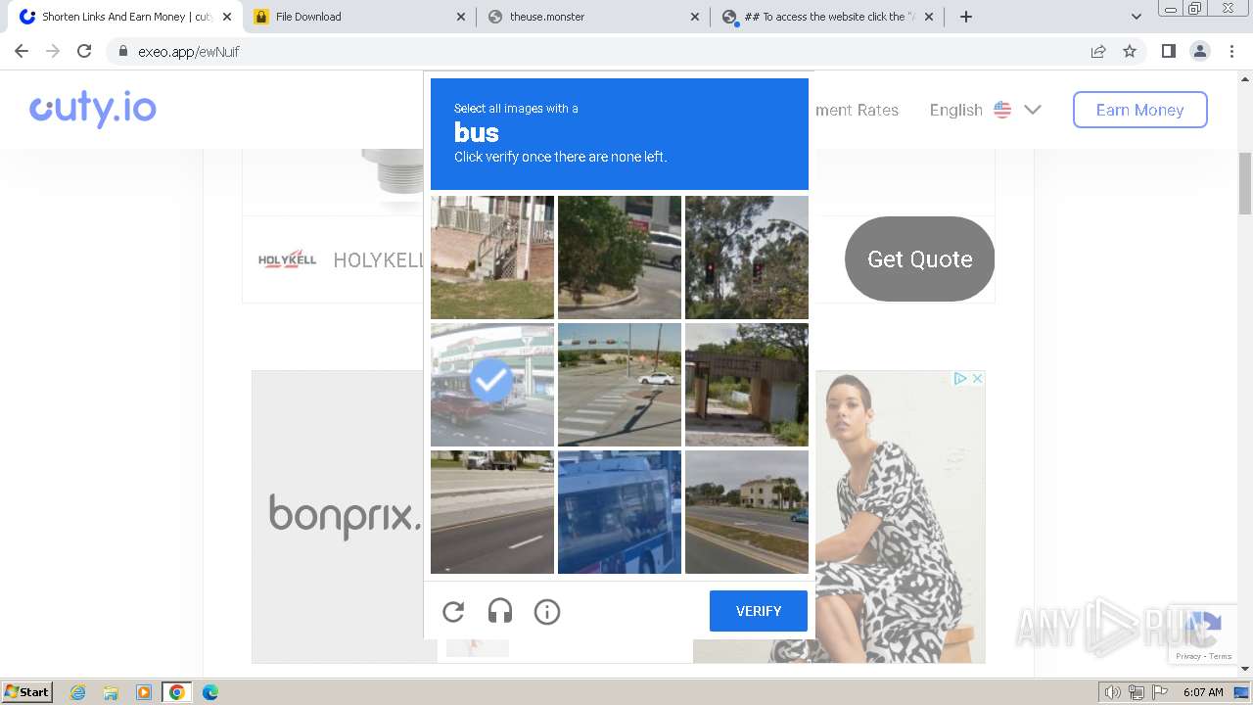This screenshot has height=705, width=1253.
Task: Open reCAPTCHA Privacy link
Action: 1187,656
